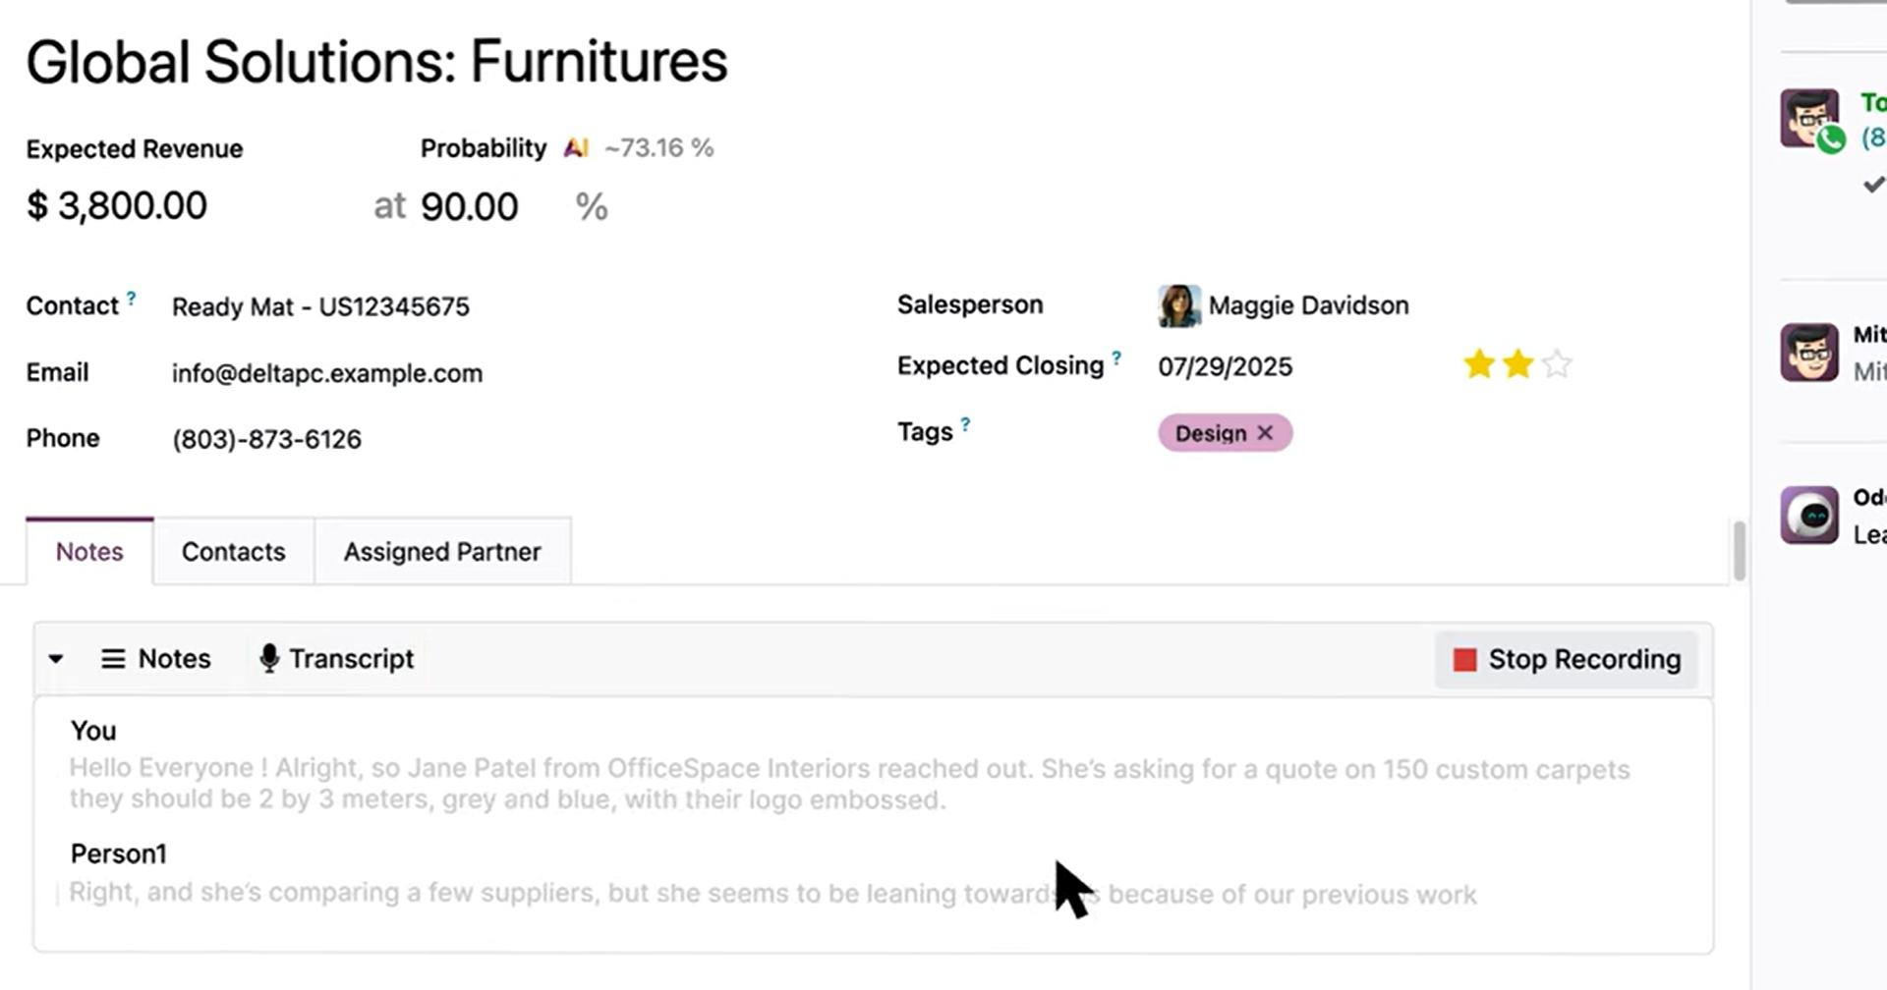Set priority to third star
This screenshot has height=990, width=1887.
click(x=1557, y=365)
